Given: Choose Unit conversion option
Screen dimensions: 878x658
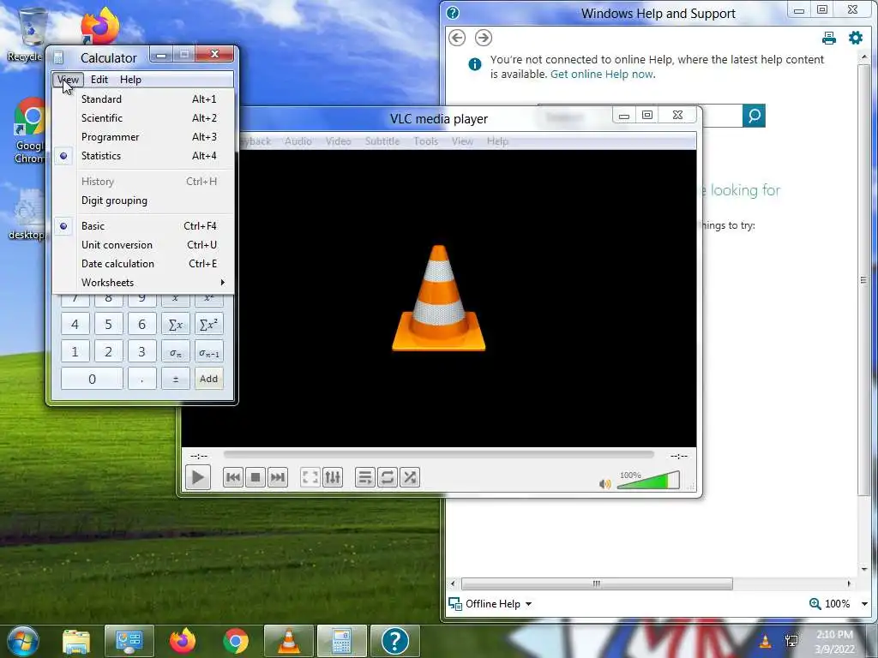Looking at the screenshot, I should tap(143, 245).
